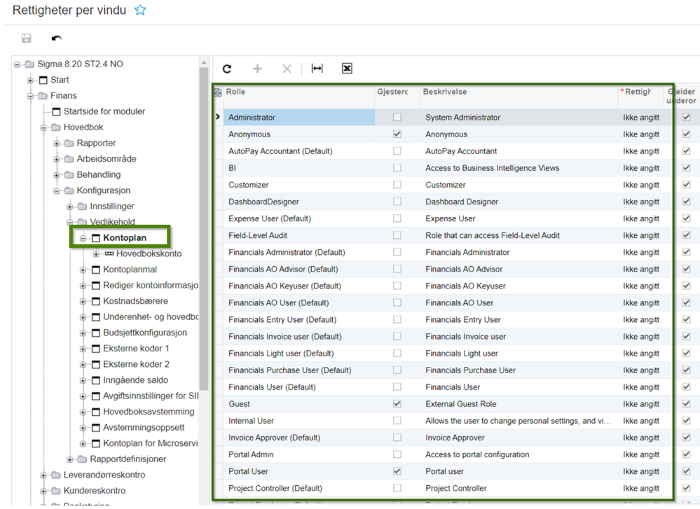
Task: Collapse the Sigma 8.20 root node
Action: tap(17, 64)
